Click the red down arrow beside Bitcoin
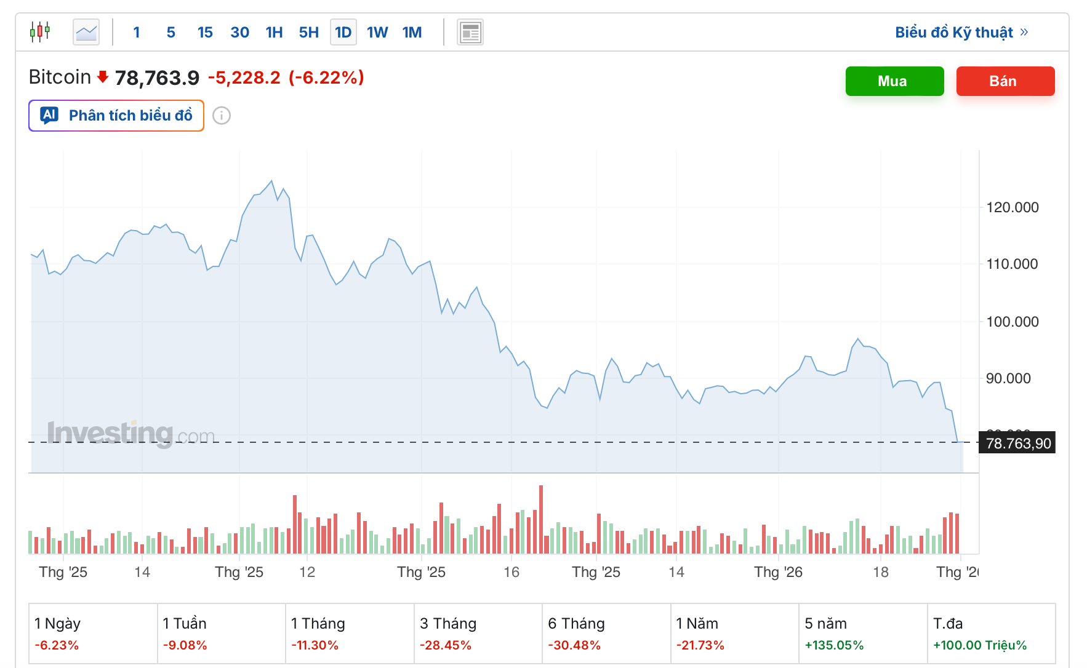 pos(103,77)
